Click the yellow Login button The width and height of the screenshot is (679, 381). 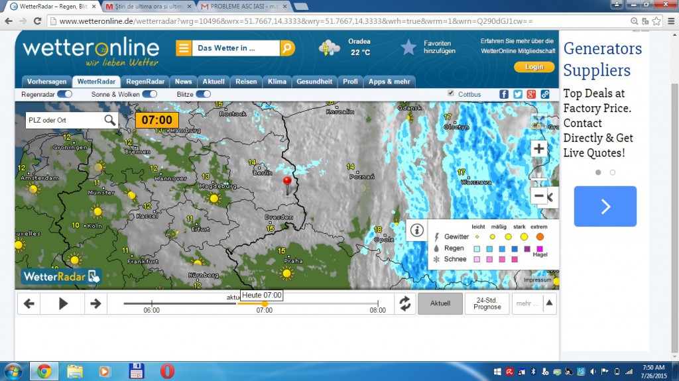[x=534, y=67]
